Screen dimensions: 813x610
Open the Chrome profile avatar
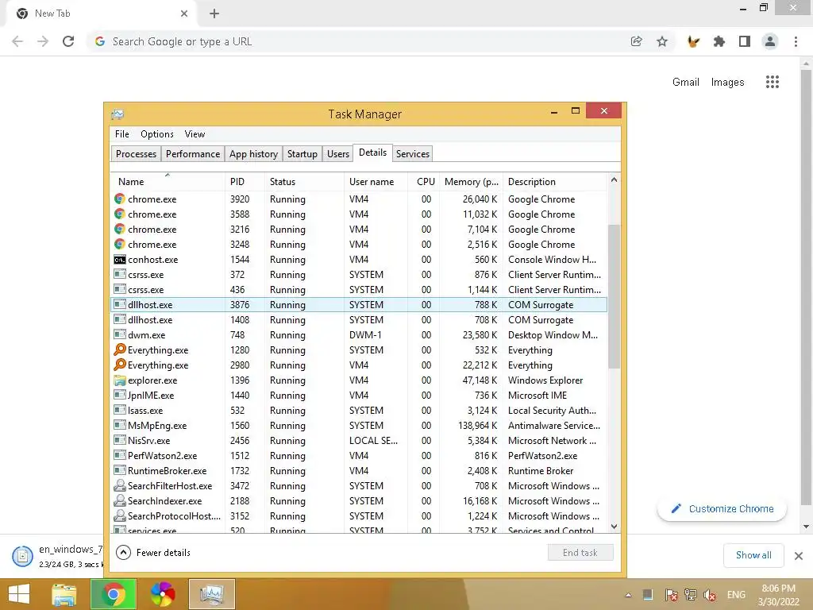click(770, 41)
